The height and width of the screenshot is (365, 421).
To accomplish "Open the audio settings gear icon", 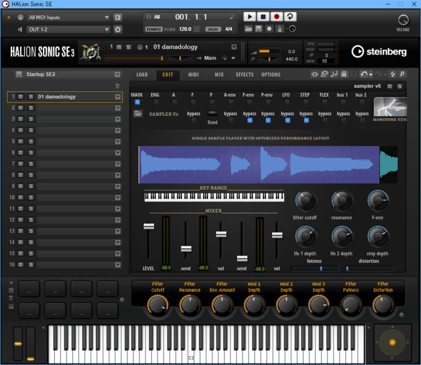I will (x=118, y=29).
